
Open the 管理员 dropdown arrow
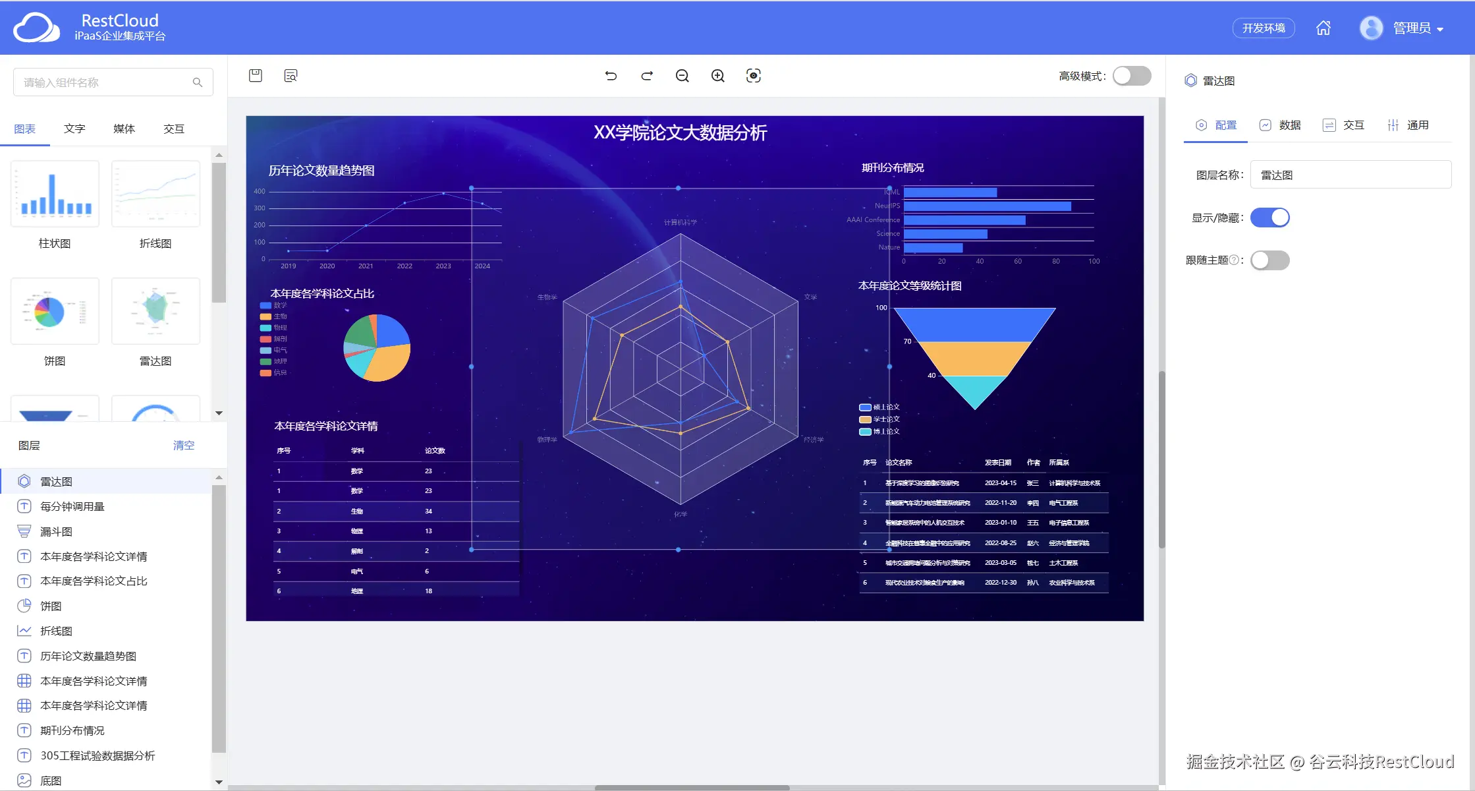click(1440, 29)
